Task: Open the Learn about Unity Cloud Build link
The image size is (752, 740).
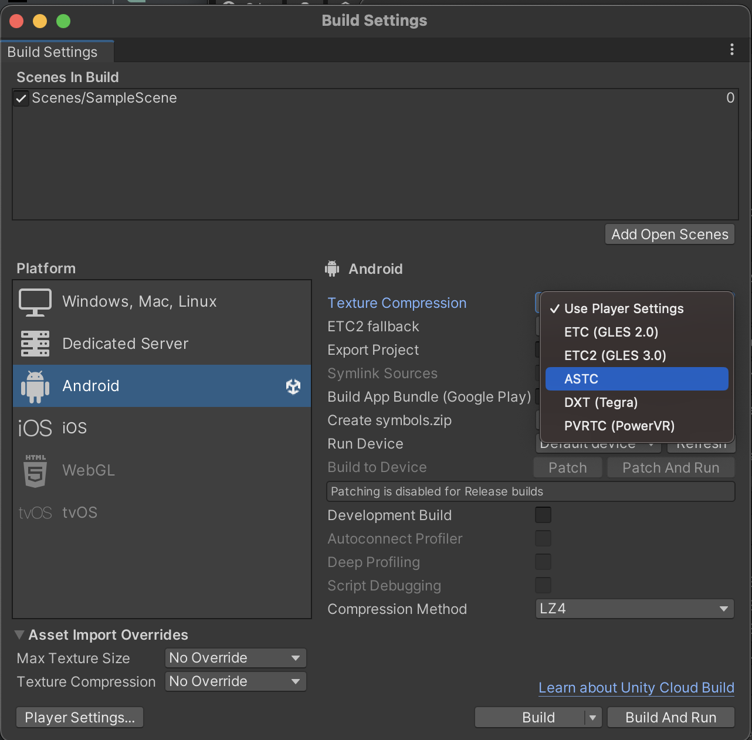Action: [636, 688]
